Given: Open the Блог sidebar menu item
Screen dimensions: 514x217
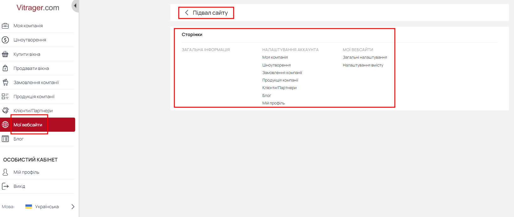Looking at the screenshot, I should 37,139.
